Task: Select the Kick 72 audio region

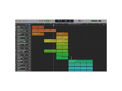Action: click(62, 58)
